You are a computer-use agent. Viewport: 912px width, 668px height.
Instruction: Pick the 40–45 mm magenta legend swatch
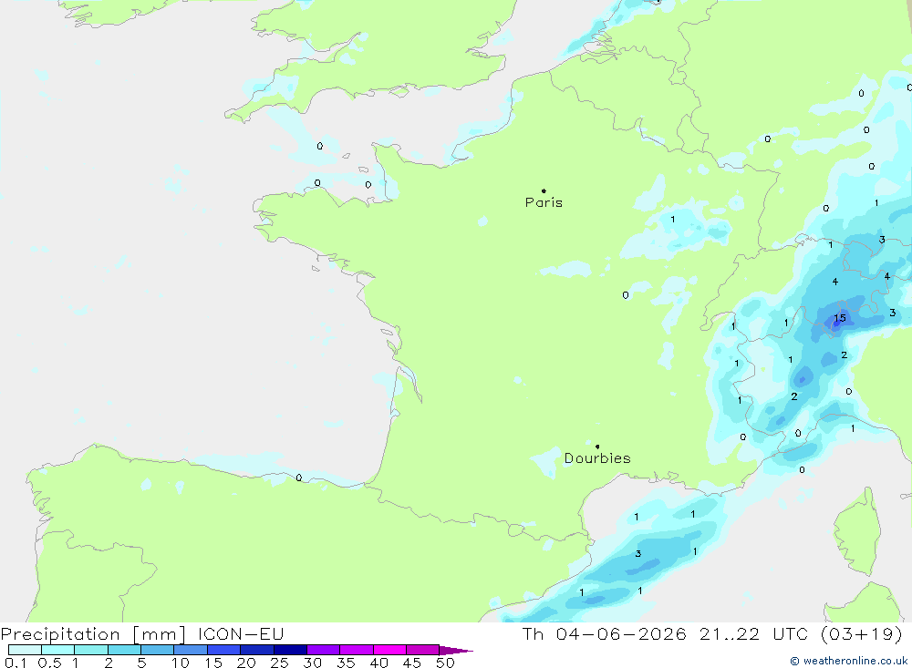[x=389, y=650]
